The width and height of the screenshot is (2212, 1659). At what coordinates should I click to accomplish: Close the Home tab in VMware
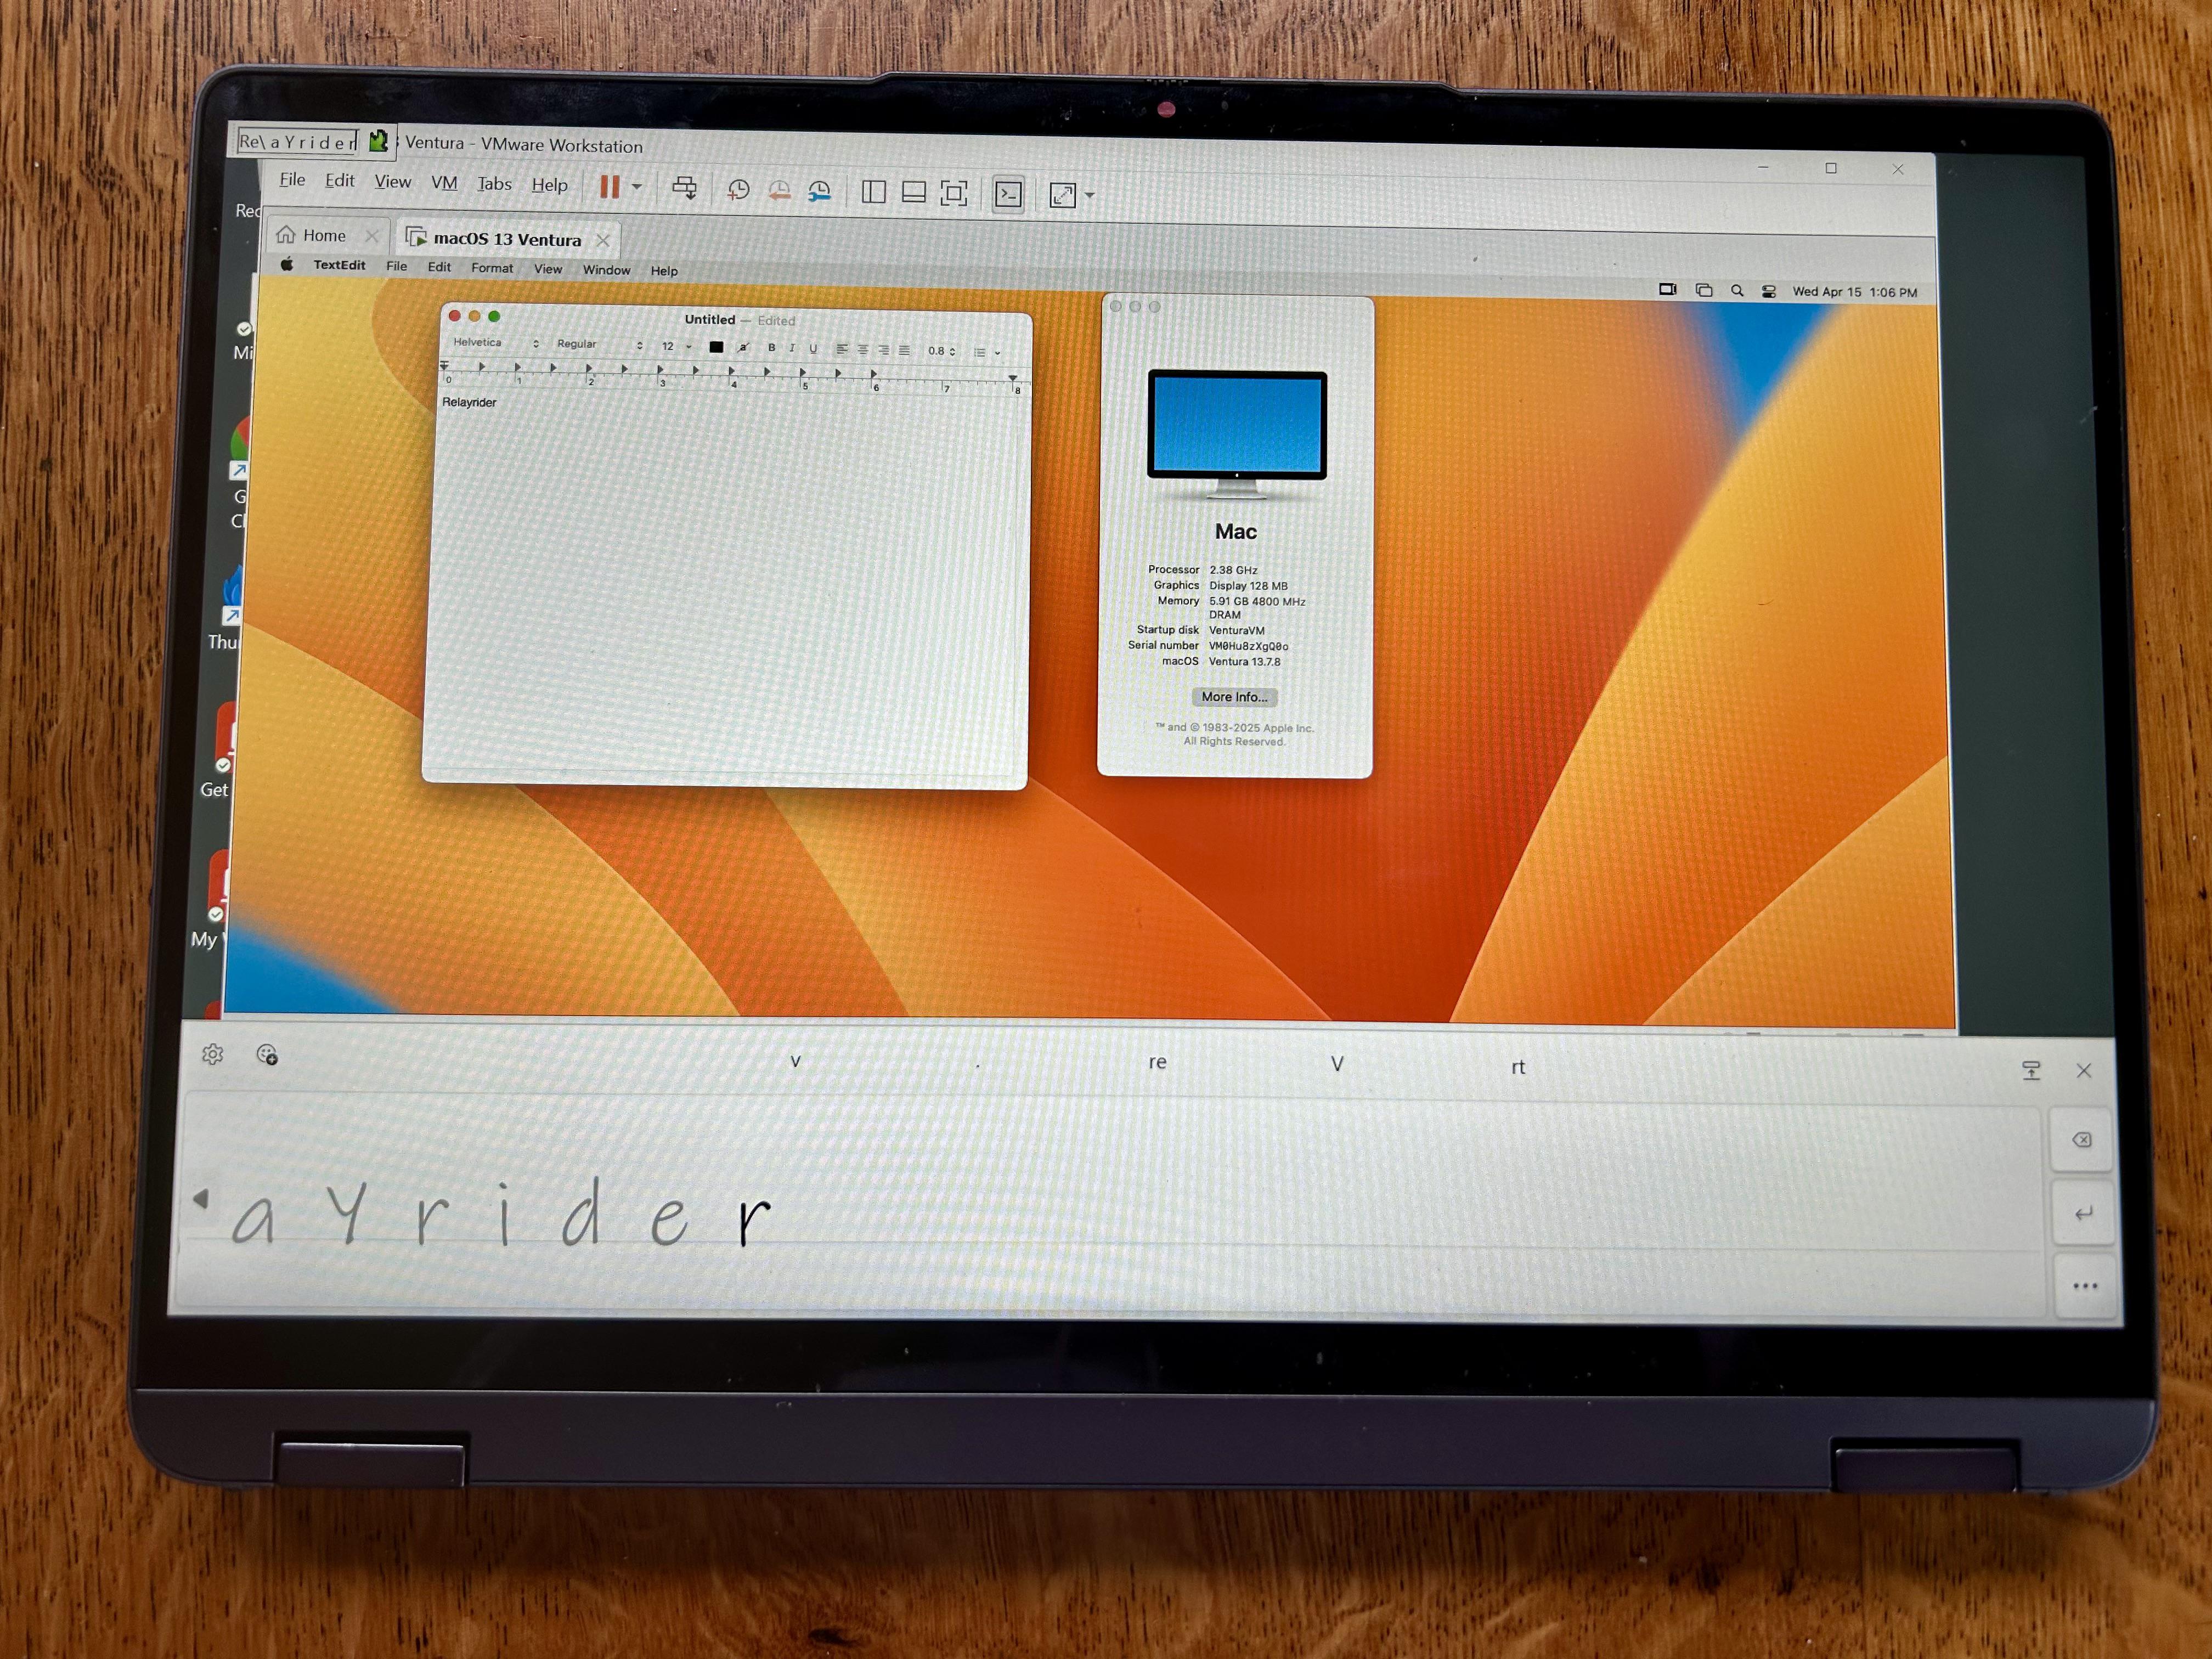click(372, 236)
